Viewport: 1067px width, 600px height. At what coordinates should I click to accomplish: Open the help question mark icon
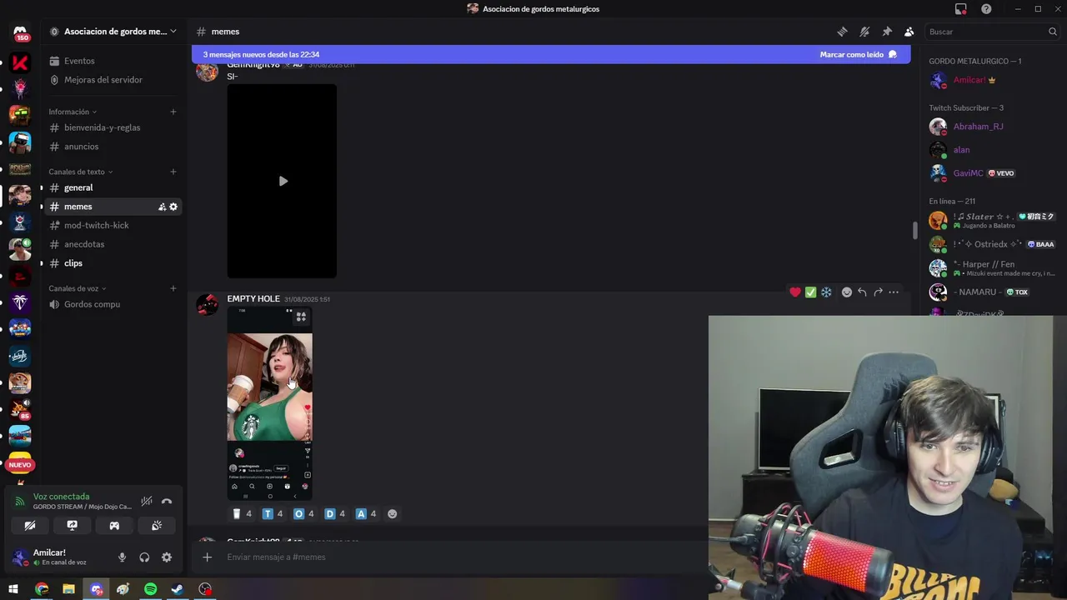(x=986, y=9)
